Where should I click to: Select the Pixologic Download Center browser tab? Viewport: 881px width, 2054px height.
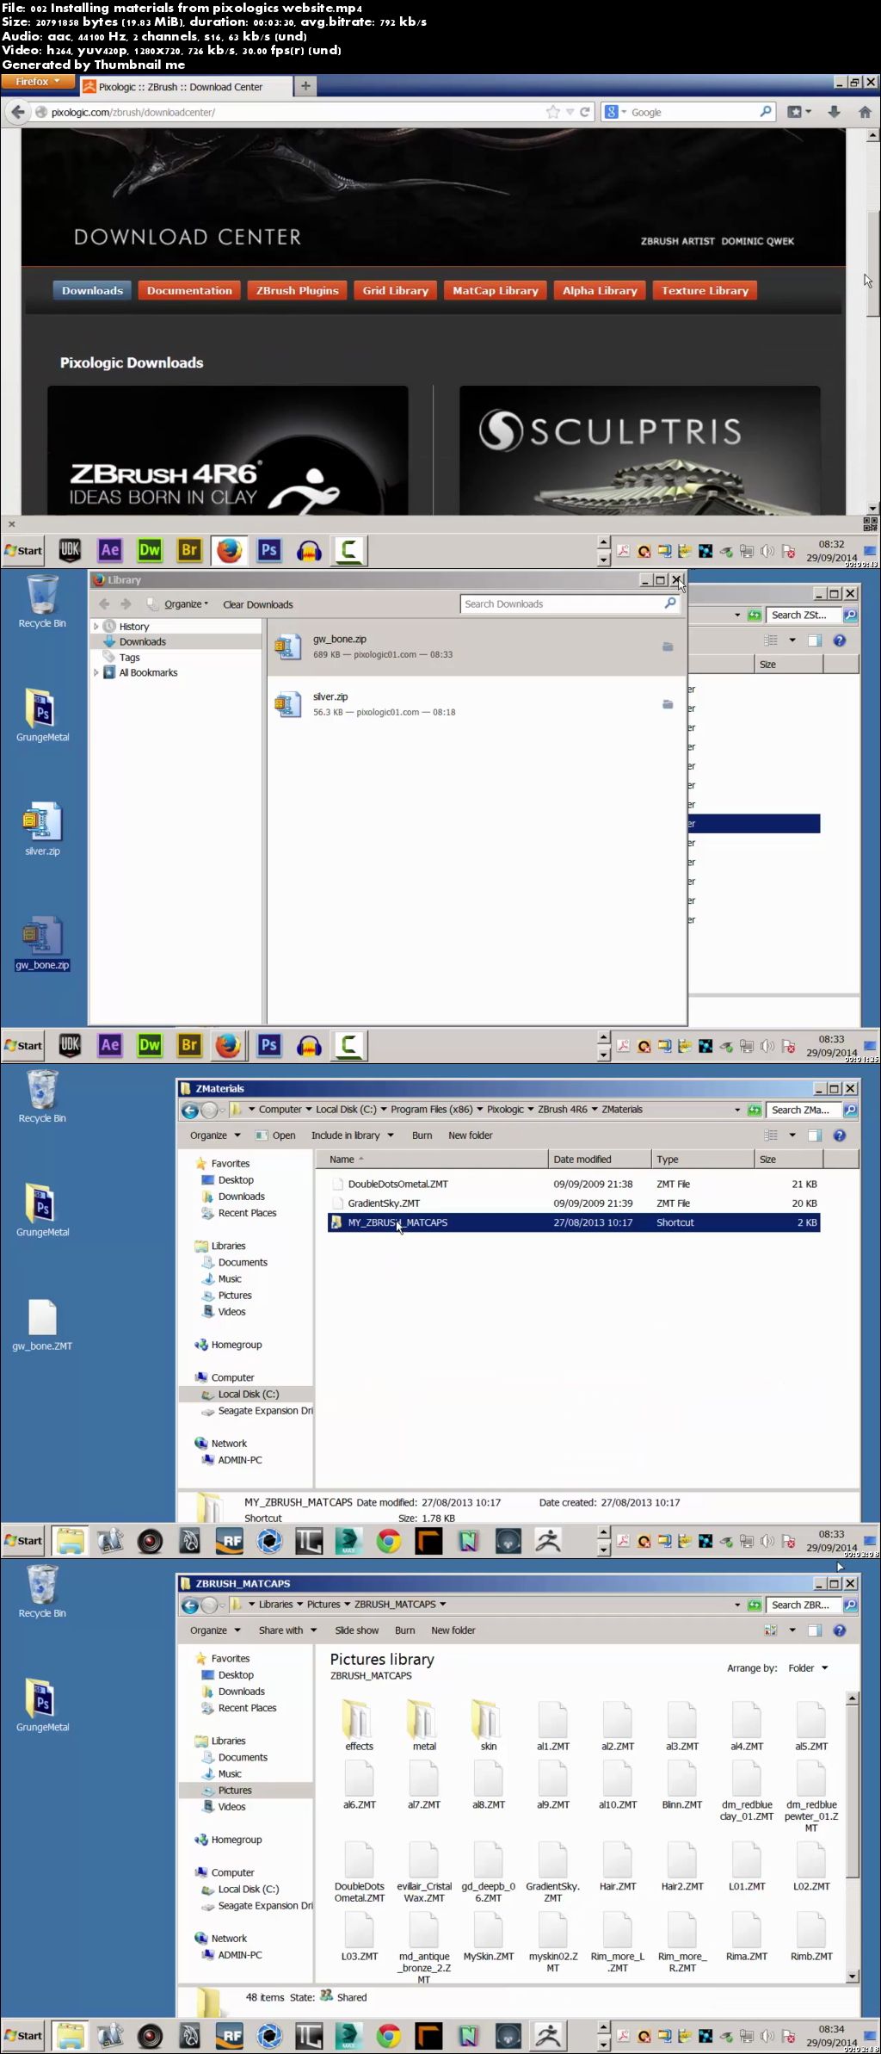[185, 87]
